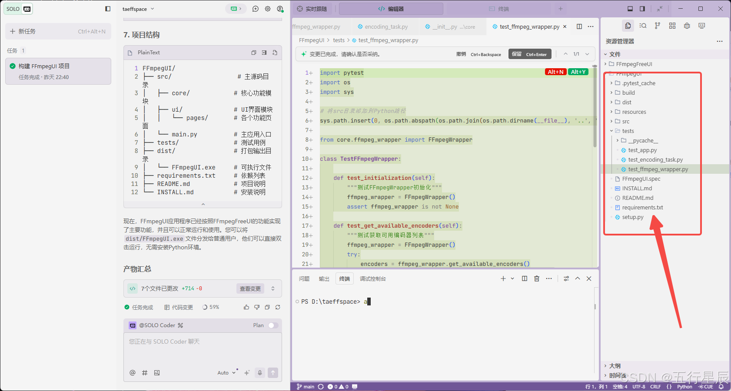
Task: Open the Auto model dropdown
Action: [226, 373]
